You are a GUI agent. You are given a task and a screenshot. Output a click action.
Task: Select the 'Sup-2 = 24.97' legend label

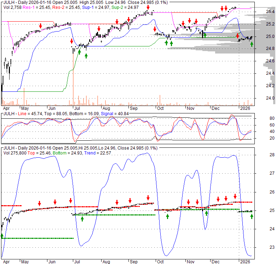[125, 7]
